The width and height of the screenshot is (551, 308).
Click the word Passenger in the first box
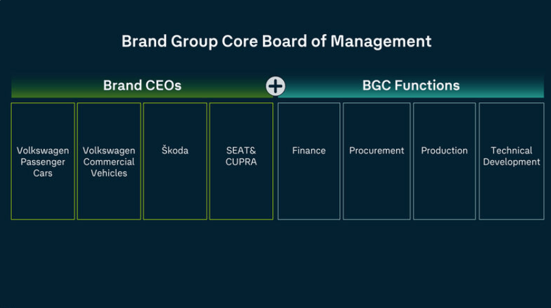(x=43, y=162)
